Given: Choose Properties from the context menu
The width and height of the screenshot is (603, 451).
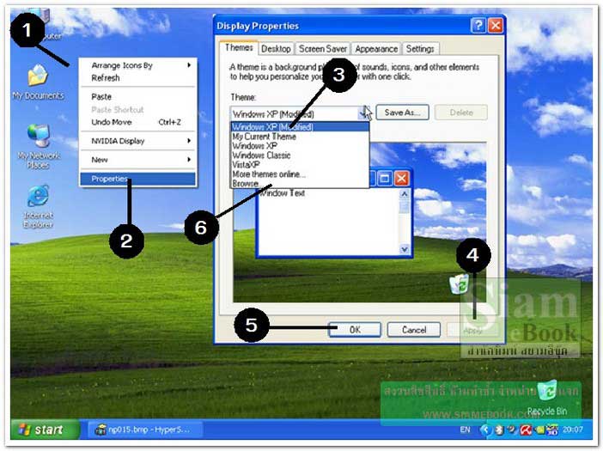Looking at the screenshot, I should click(138, 179).
